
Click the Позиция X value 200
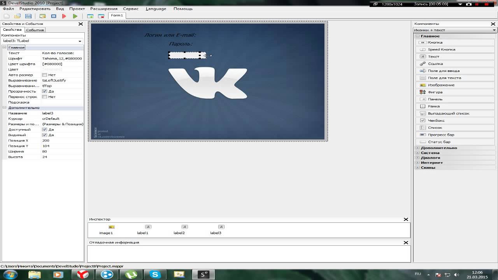(62, 140)
